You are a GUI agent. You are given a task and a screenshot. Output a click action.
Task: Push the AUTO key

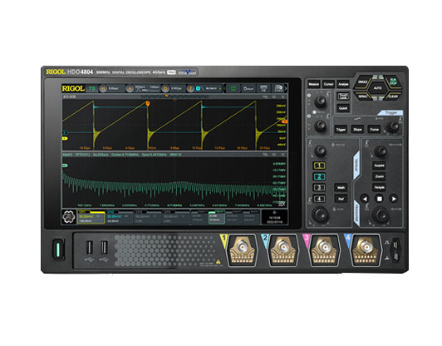378,88
